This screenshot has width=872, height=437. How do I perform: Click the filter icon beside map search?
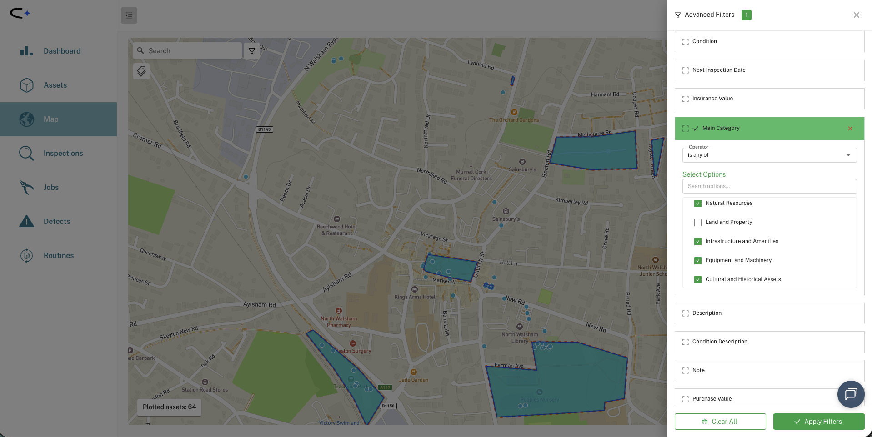(251, 50)
